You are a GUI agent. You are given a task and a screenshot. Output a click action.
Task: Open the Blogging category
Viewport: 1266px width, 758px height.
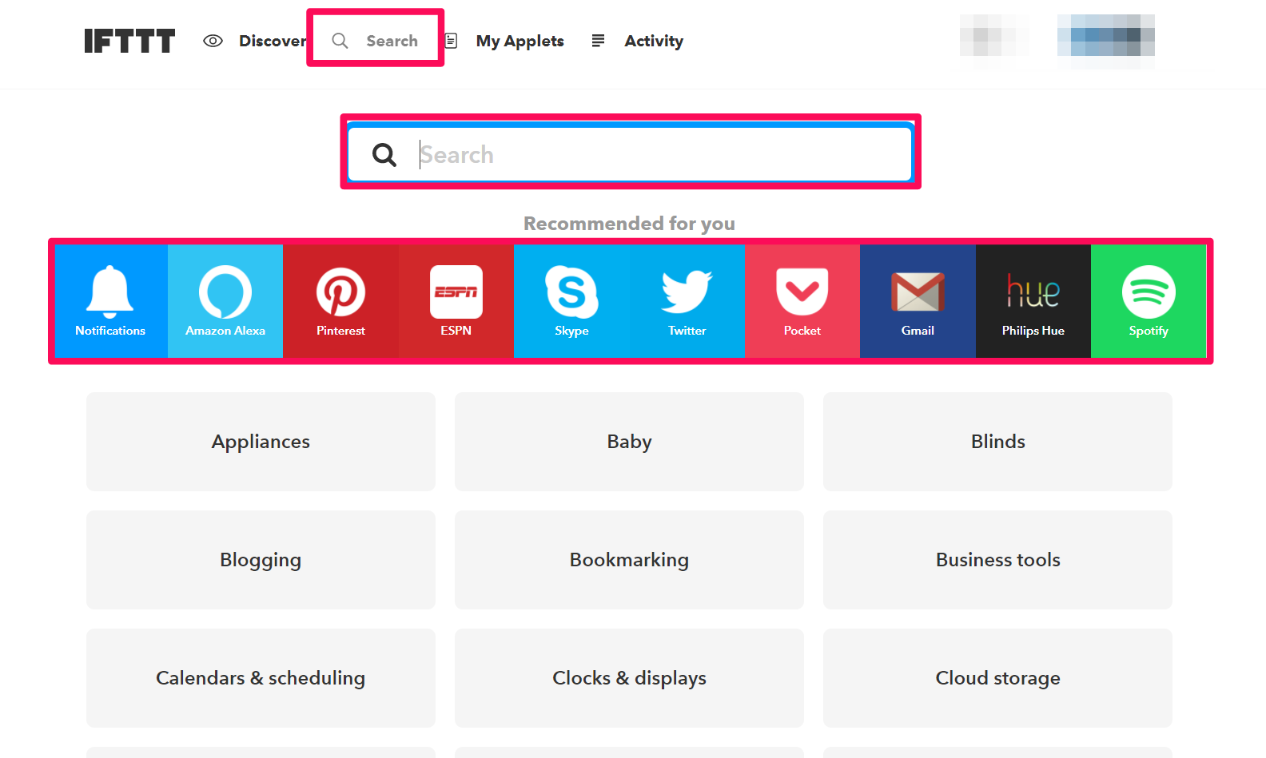tap(261, 560)
